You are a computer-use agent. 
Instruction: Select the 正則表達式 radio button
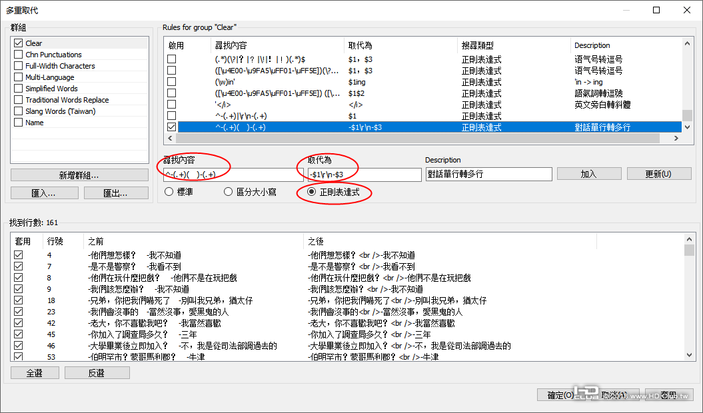(x=311, y=192)
